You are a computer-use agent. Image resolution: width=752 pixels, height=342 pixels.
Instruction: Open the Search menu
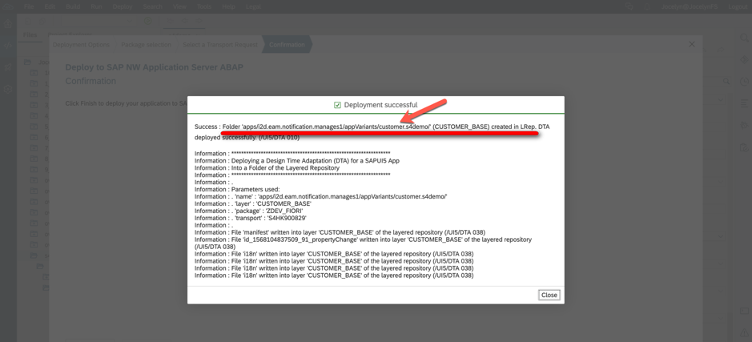(x=152, y=6)
